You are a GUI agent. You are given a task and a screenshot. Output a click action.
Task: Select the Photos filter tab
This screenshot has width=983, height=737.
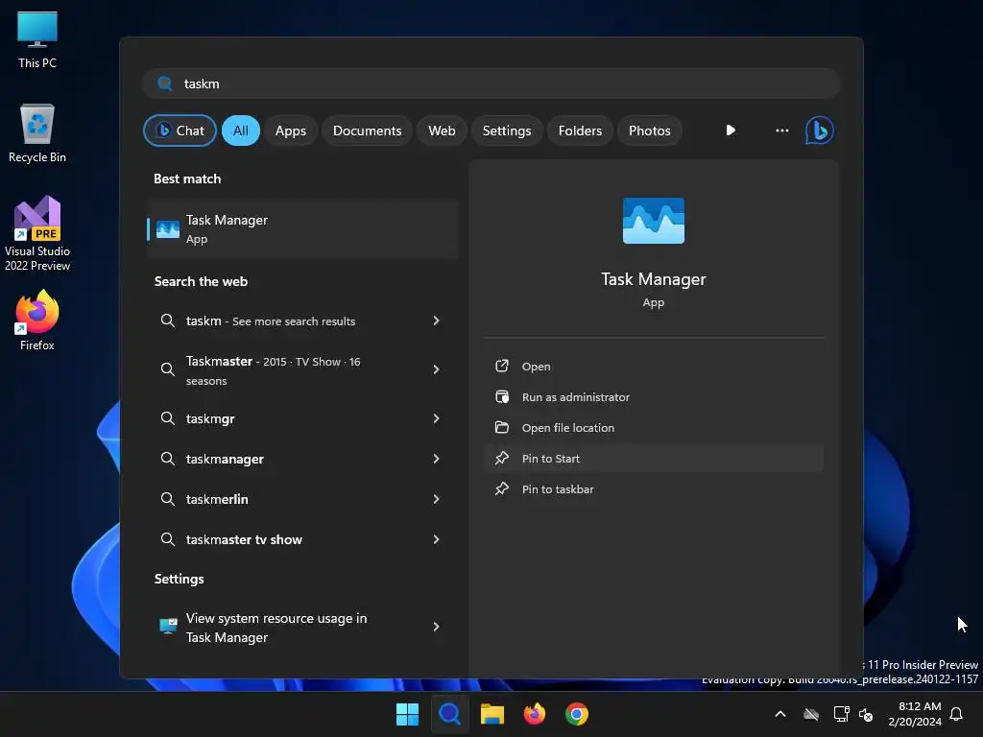(650, 131)
